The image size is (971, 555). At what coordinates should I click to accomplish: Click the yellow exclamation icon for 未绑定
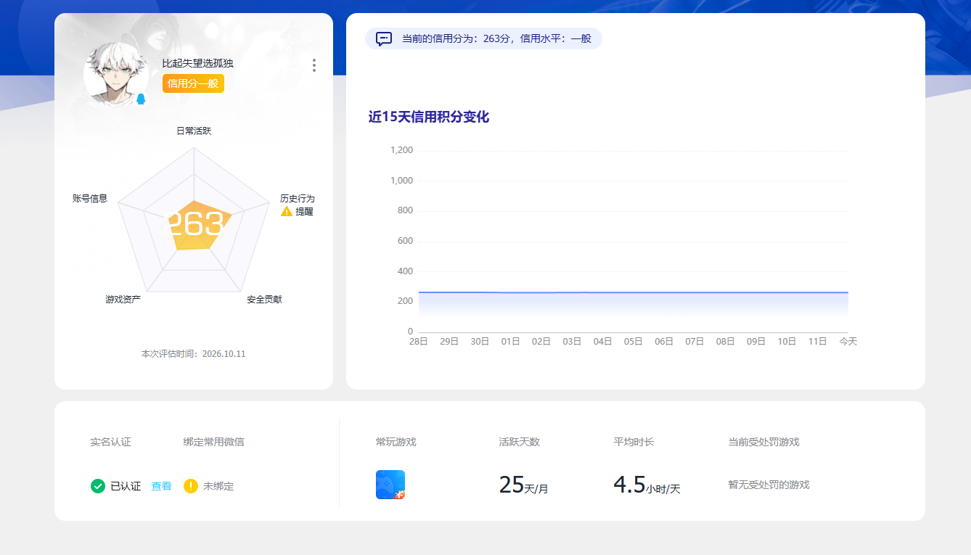(191, 486)
